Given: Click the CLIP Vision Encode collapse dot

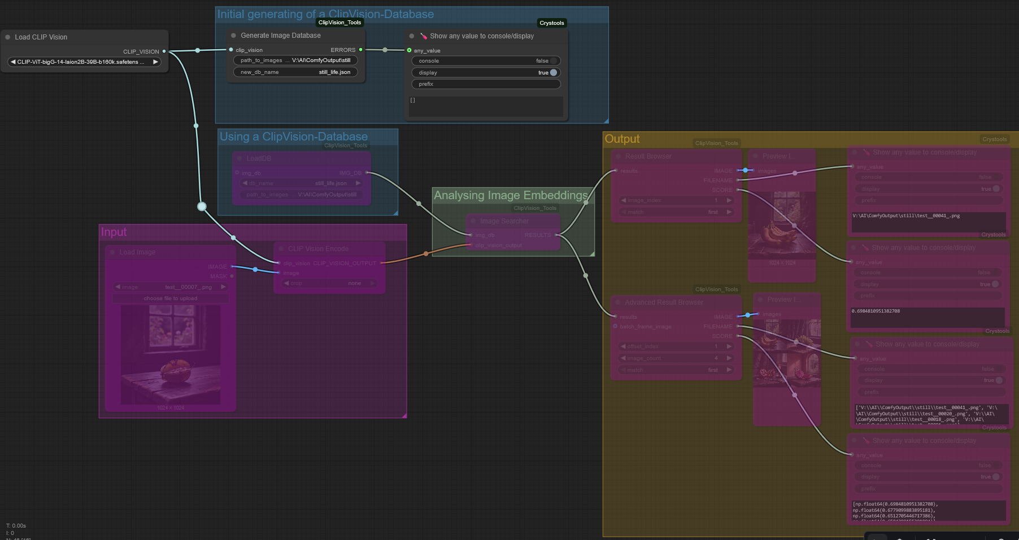Looking at the screenshot, I should point(281,249).
